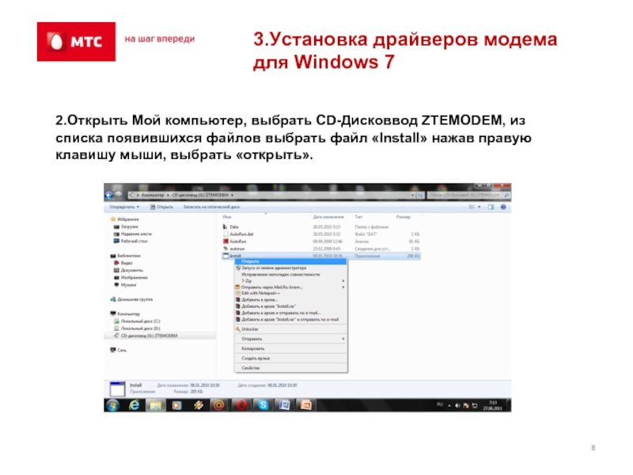The height and width of the screenshot is (475, 633).
Task: Click Открыть button in Explorer toolbar
Action: pyautogui.click(x=161, y=207)
